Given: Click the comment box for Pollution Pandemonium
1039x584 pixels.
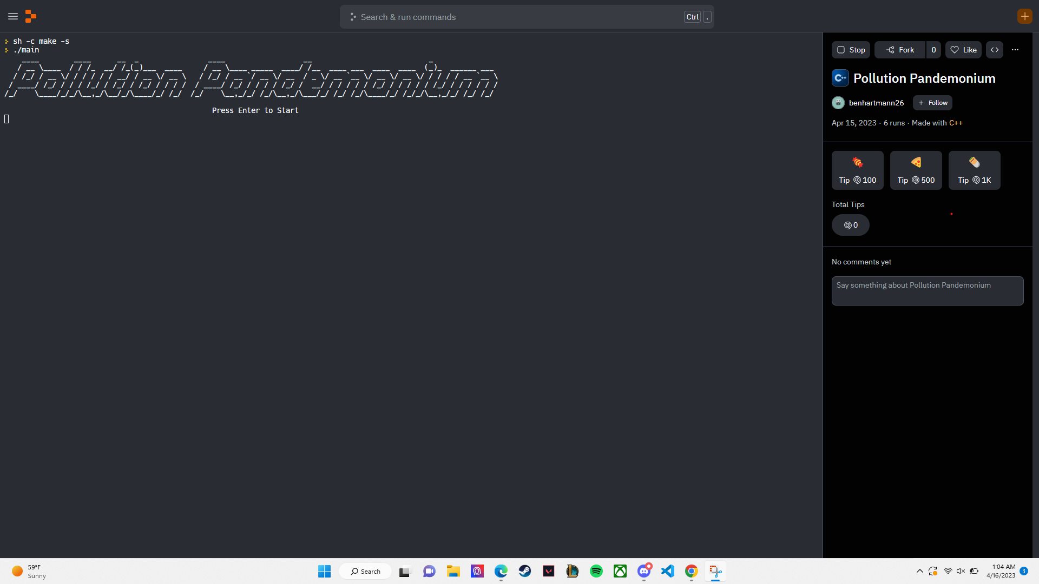Looking at the screenshot, I should tap(927, 291).
